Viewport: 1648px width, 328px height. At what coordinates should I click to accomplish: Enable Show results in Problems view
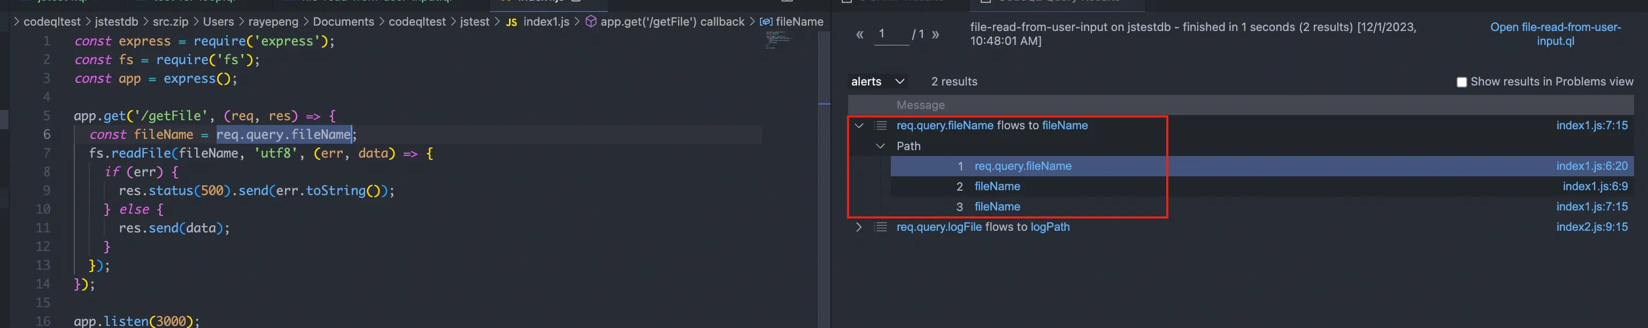click(x=1461, y=82)
